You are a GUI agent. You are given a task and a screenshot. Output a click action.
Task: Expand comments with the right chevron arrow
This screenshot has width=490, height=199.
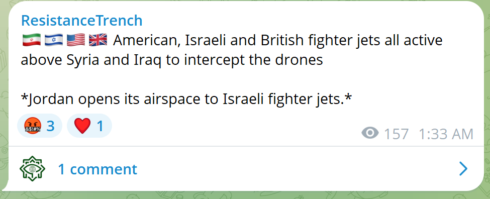463,169
